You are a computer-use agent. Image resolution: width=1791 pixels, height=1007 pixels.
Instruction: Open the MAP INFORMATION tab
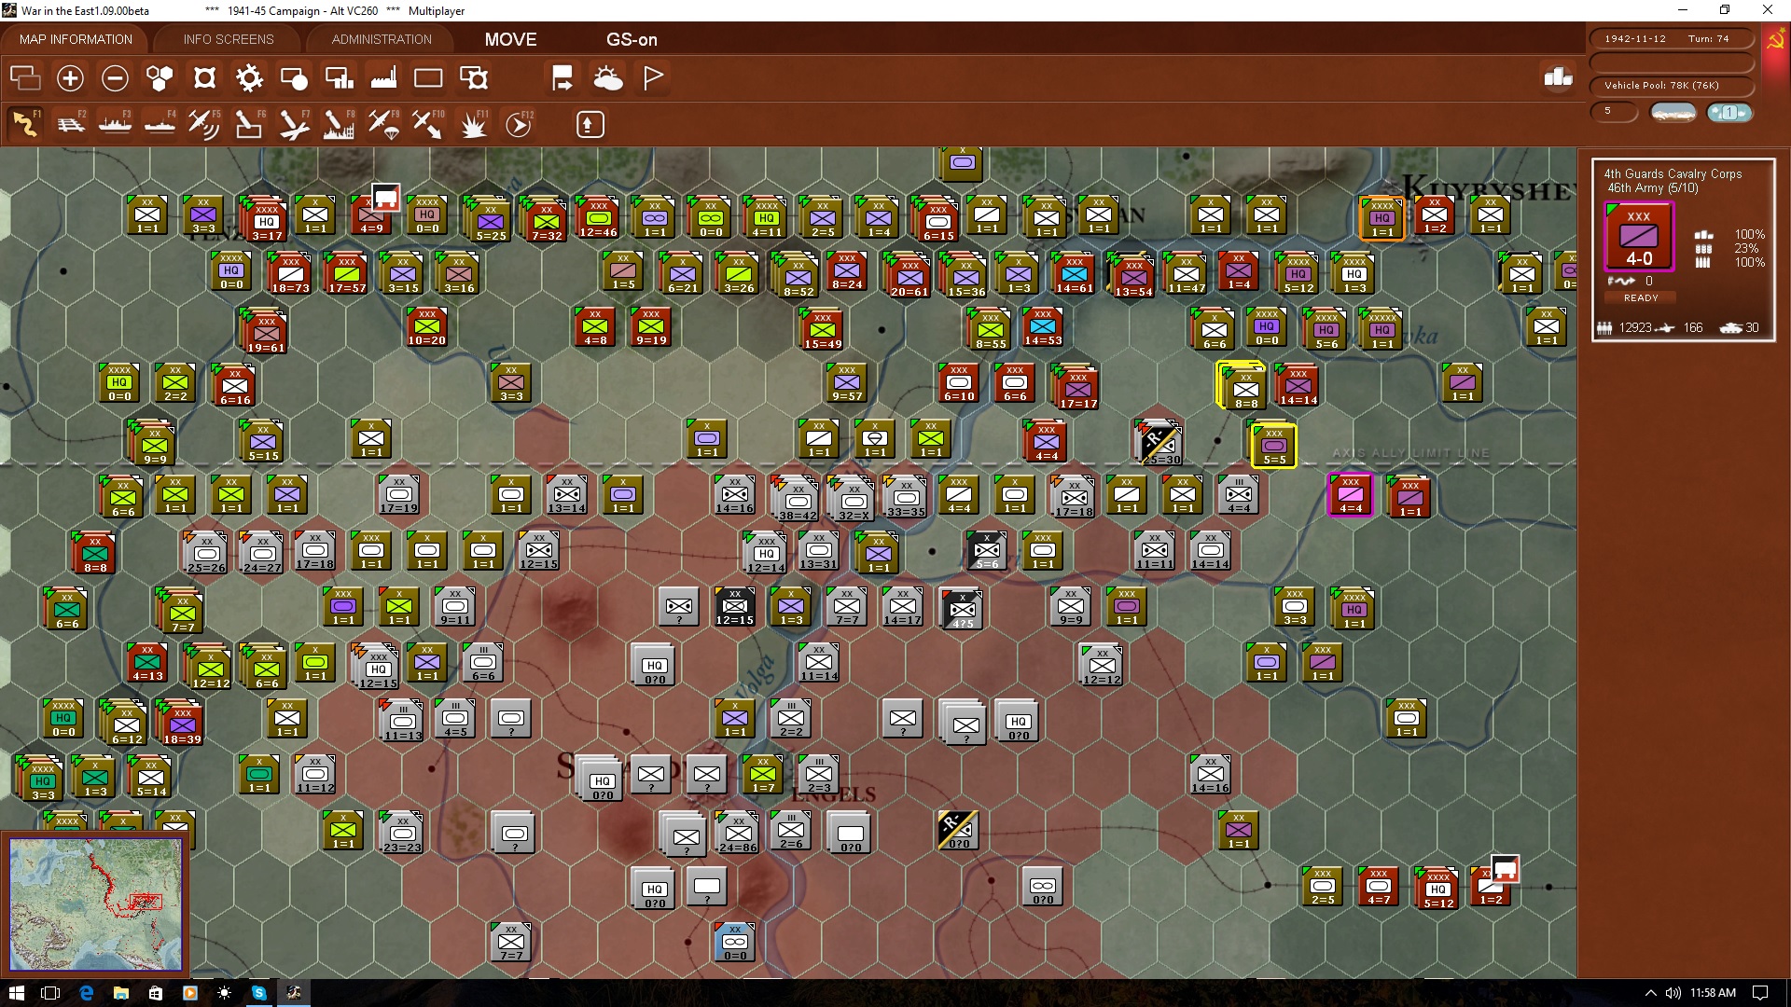(76, 39)
